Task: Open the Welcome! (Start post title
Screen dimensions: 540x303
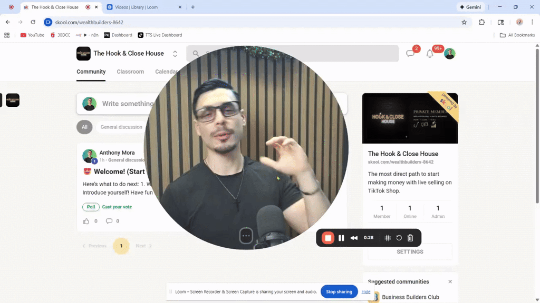Action: 119,171
